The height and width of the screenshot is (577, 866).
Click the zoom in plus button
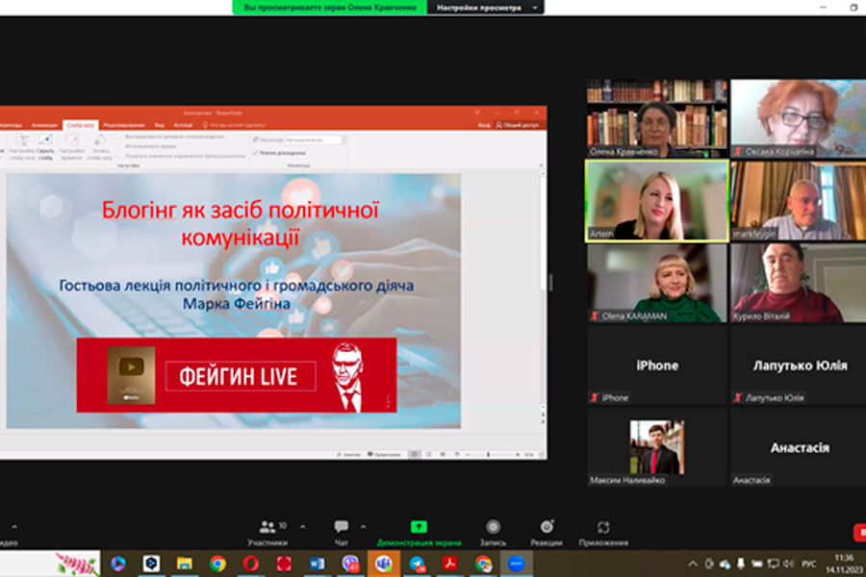click(x=518, y=455)
